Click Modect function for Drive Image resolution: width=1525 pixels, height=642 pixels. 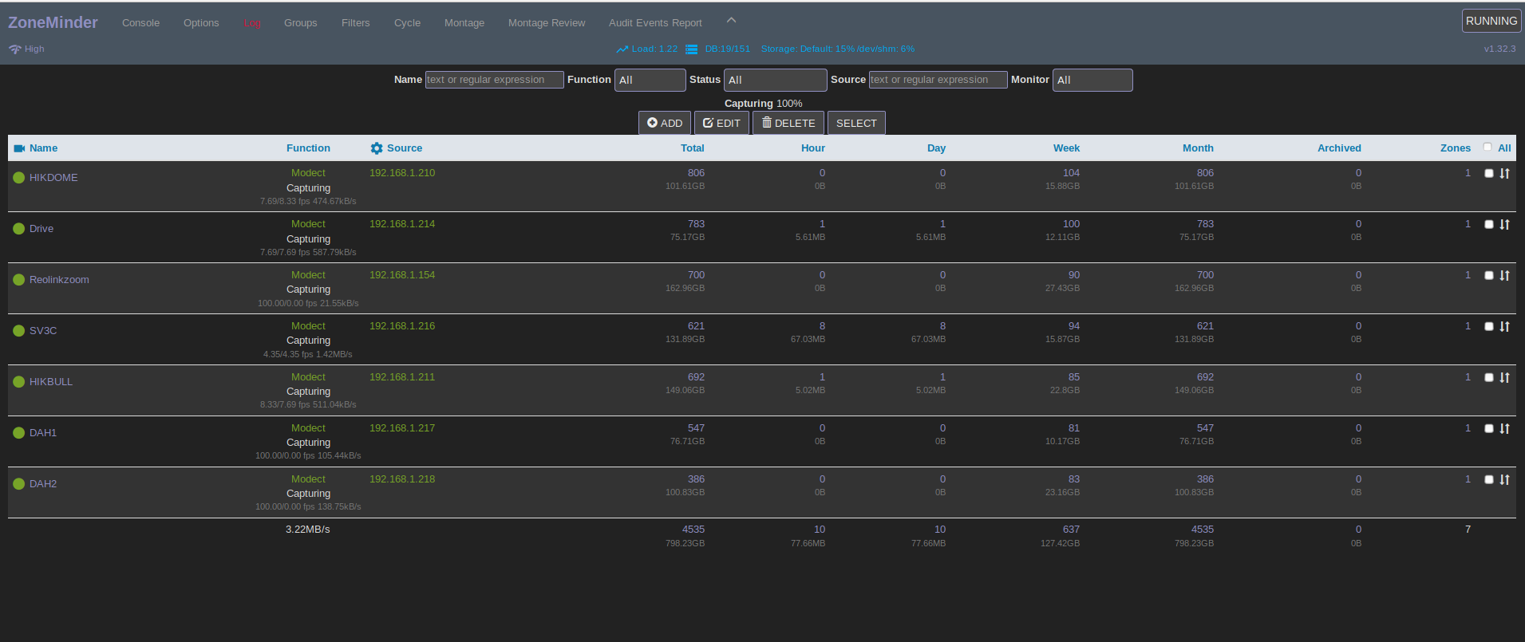308,224
